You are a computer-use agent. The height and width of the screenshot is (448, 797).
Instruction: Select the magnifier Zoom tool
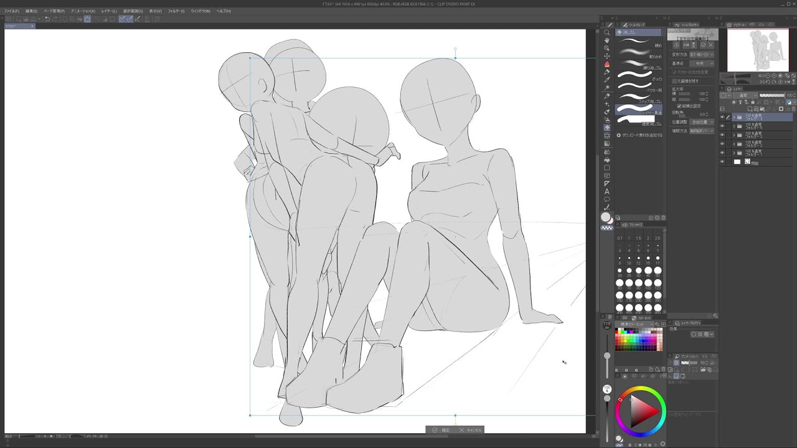pos(607,32)
